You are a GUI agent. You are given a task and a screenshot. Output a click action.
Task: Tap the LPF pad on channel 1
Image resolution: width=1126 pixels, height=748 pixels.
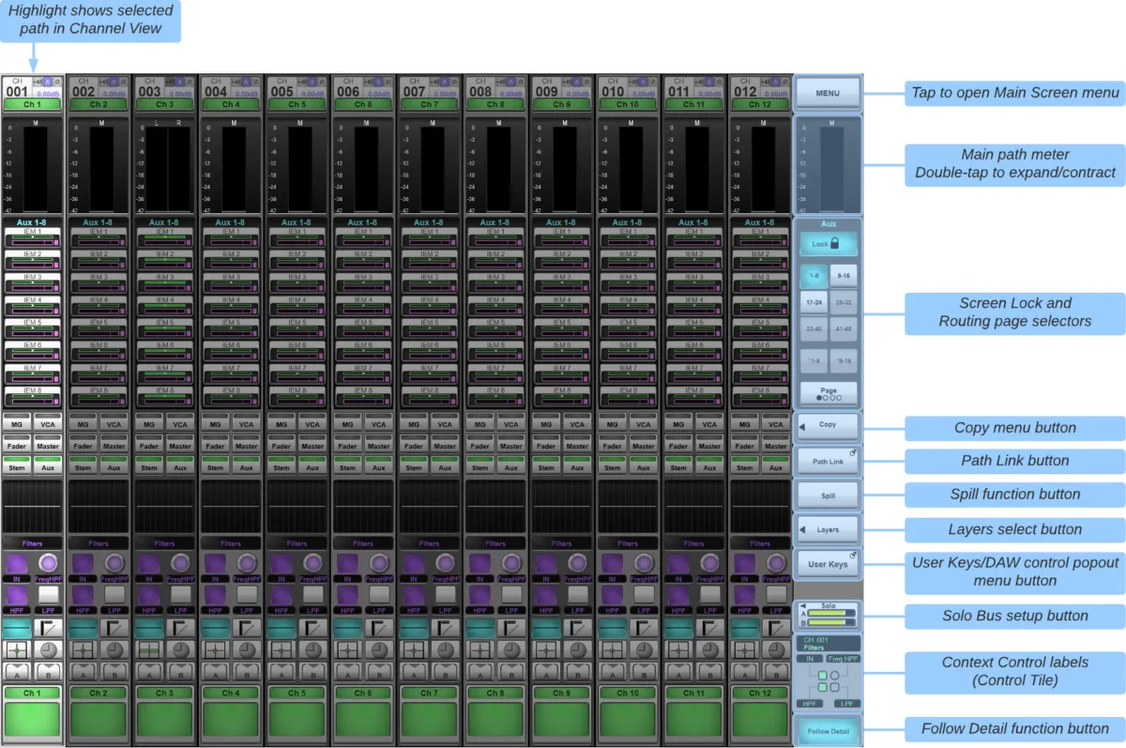point(50,595)
